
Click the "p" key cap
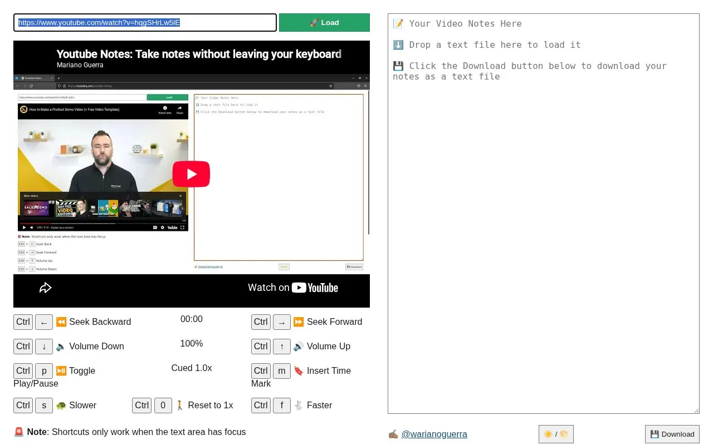(x=44, y=371)
